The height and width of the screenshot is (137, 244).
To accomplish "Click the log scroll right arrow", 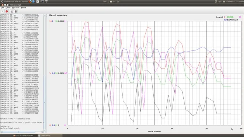I will tap(43, 132).
